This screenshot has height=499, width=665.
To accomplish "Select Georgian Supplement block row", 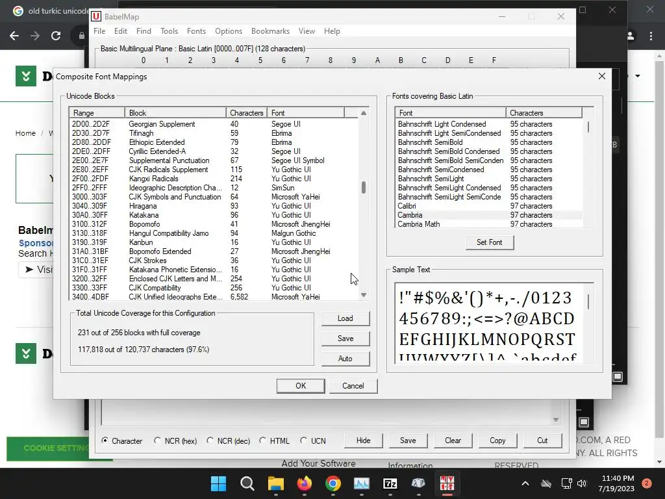I will coord(214,124).
